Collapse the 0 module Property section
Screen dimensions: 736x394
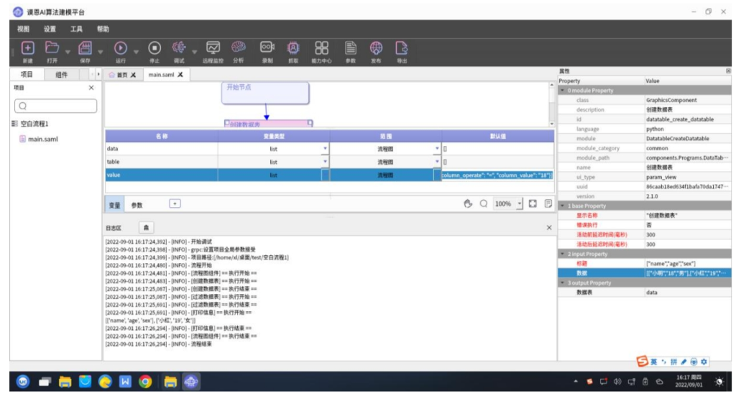click(x=563, y=91)
